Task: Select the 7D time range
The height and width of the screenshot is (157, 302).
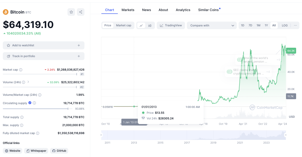Action: point(250,25)
